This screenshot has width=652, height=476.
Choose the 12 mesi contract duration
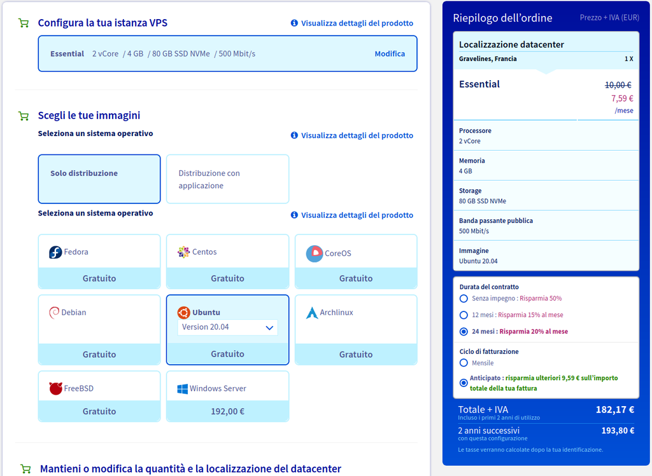point(464,315)
